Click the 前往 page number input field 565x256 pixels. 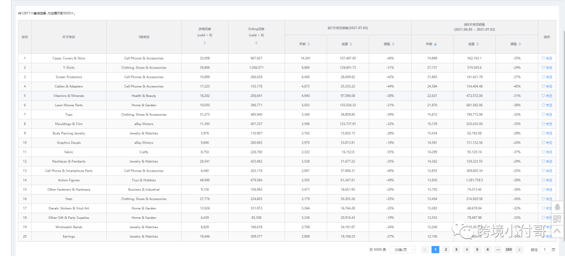545,250
